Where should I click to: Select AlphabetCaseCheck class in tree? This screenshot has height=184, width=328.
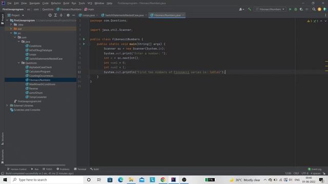tap(40, 67)
